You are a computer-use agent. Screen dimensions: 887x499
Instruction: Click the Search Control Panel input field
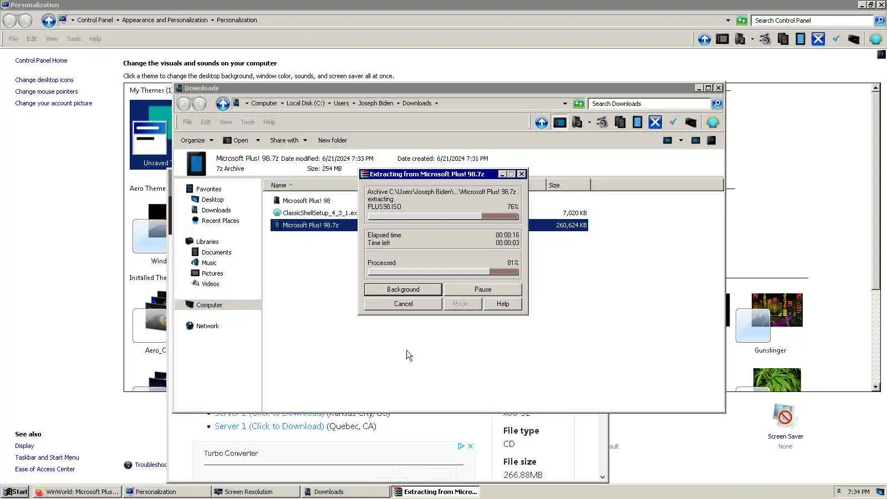point(813,21)
